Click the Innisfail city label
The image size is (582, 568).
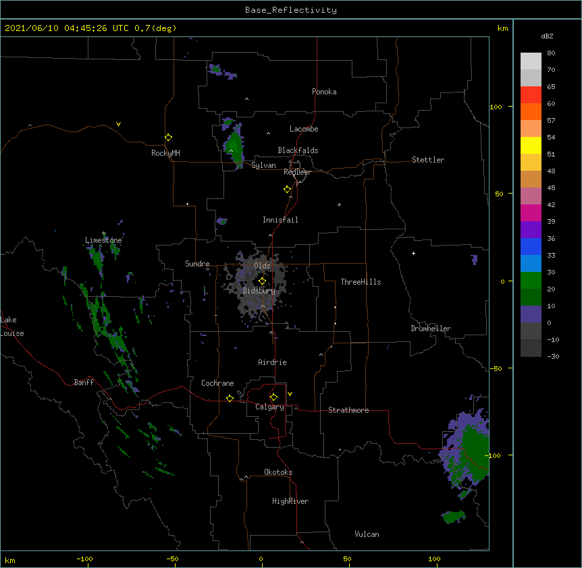[x=280, y=220]
